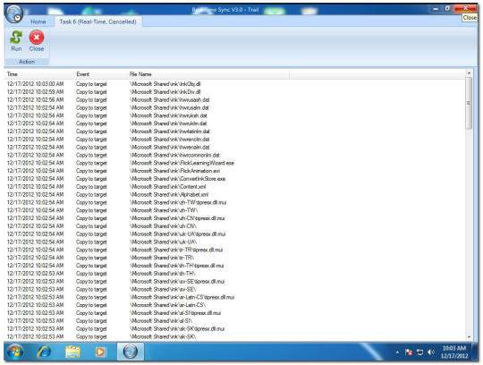Click the 12/17/2012 10:03:00 AM timestamp

pyautogui.click(x=35, y=84)
